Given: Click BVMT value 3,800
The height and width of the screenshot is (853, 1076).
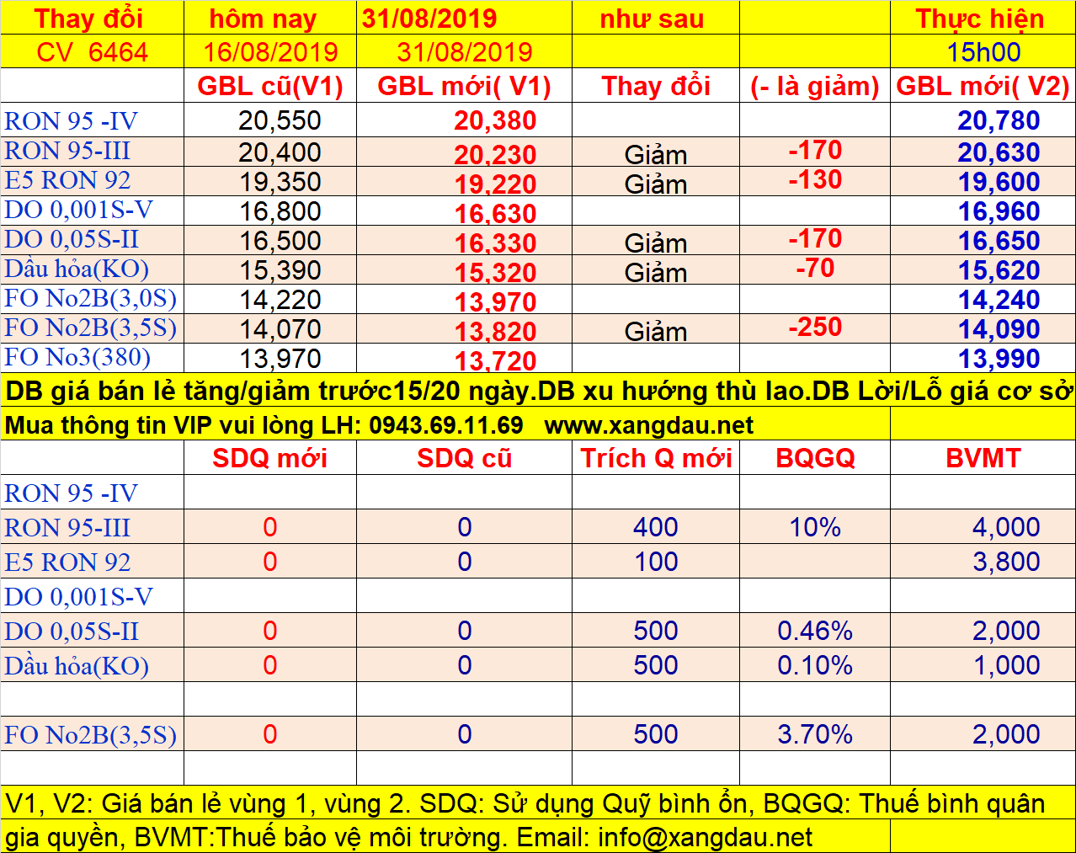Looking at the screenshot, I should coord(1006,562).
